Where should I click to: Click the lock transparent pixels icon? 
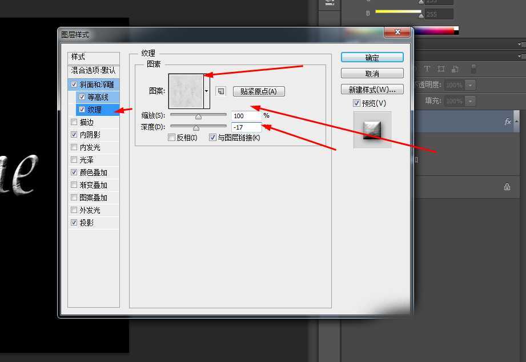[x=426, y=67]
